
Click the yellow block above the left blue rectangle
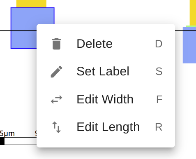click(31, 4)
